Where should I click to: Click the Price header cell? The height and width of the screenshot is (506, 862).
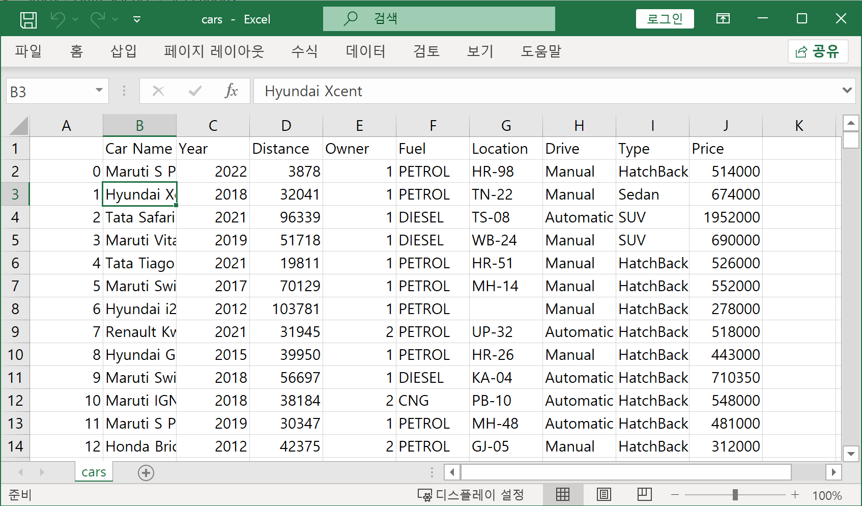coord(726,148)
